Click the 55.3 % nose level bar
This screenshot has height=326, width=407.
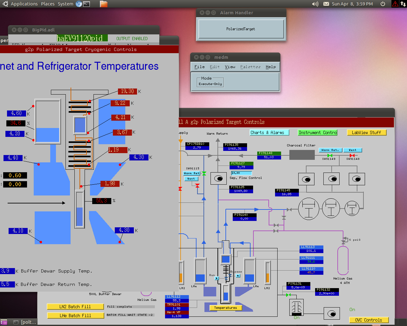[x=79, y=209]
